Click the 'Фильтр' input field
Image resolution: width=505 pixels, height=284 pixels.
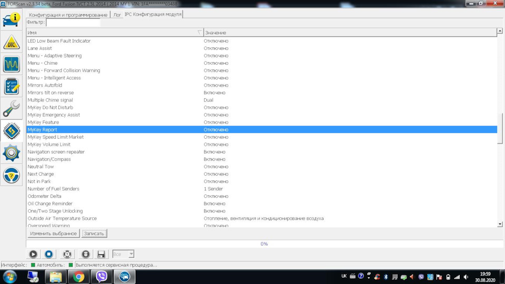(73, 22)
